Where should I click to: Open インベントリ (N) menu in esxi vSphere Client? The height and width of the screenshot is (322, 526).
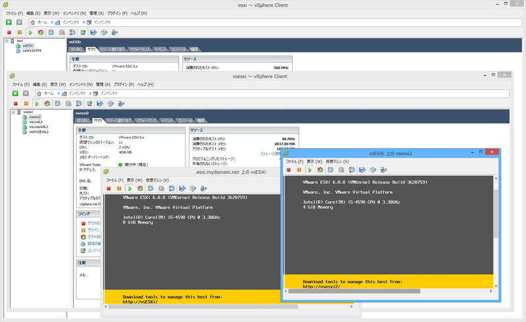coord(74,13)
